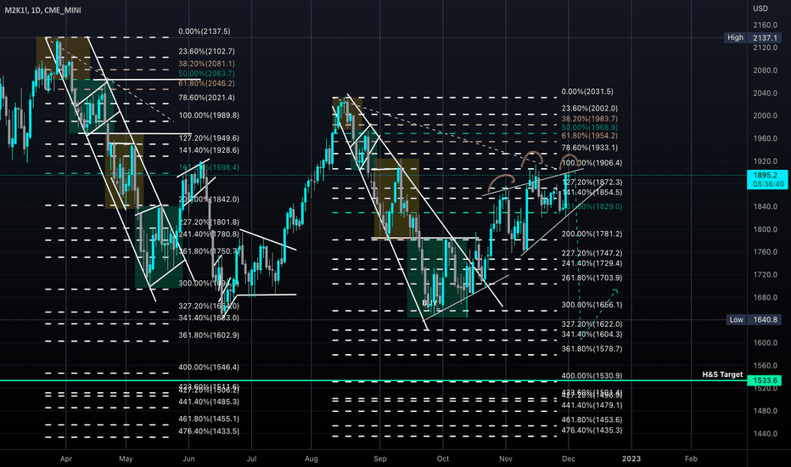Select the H&S Target price 1533.6
Image resolution: width=791 pixels, height=467 pixels.
point(764,380)
